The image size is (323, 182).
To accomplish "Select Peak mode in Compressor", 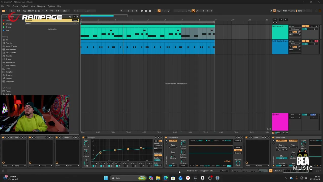I will click(238, 147).
